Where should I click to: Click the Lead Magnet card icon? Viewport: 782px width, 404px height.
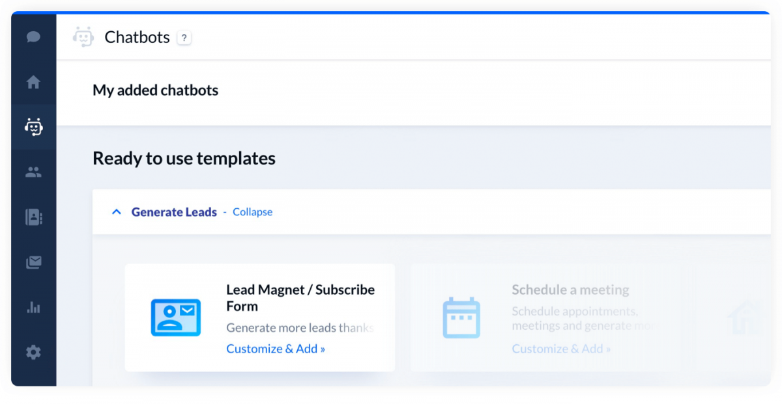tap(176, 317)
